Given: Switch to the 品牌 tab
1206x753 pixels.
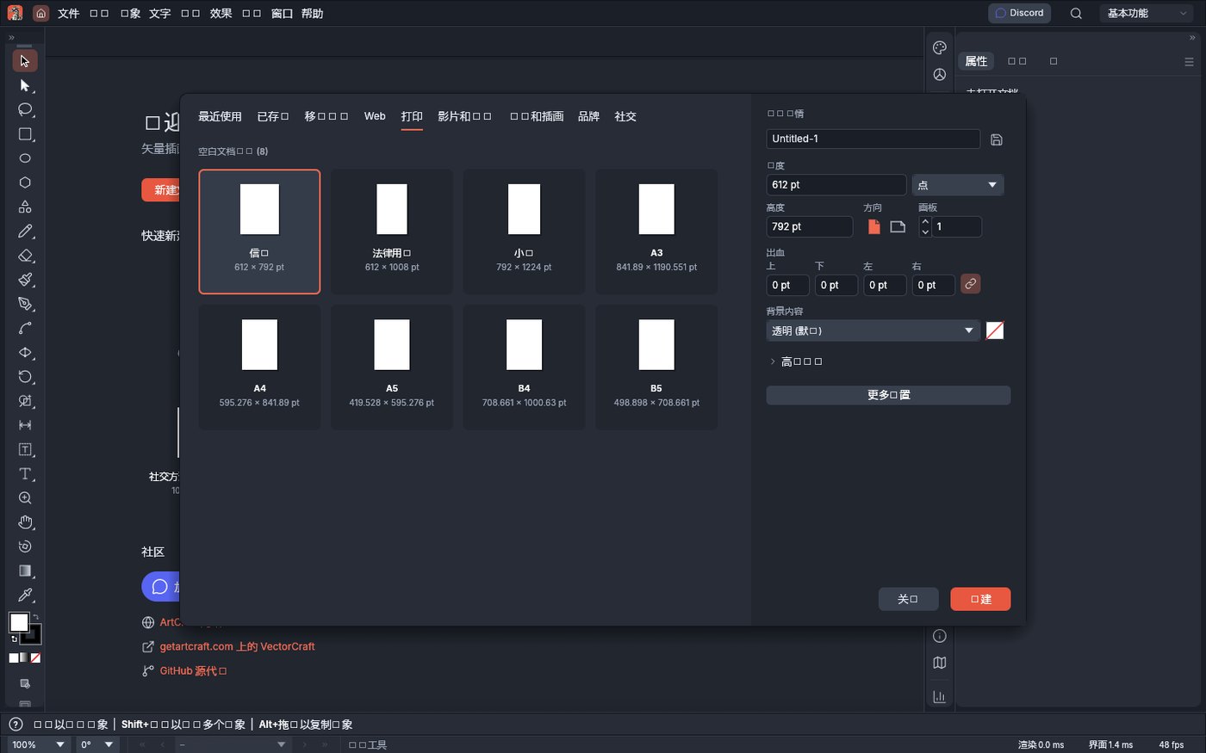Looking at the screenshot, I should click(588, 116).
